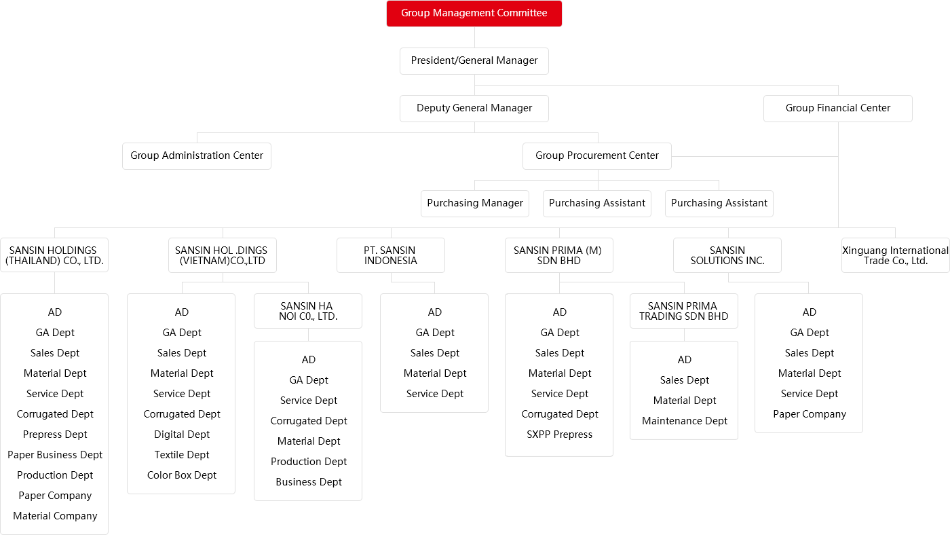Open Group Procurement Center node
The width and height of the screenshot is (950, 535).
point(597,155)
